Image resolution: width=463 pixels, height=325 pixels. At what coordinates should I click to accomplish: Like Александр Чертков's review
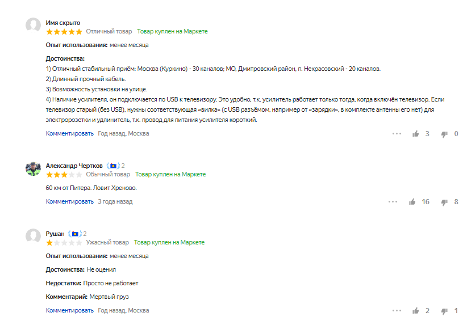412,202
